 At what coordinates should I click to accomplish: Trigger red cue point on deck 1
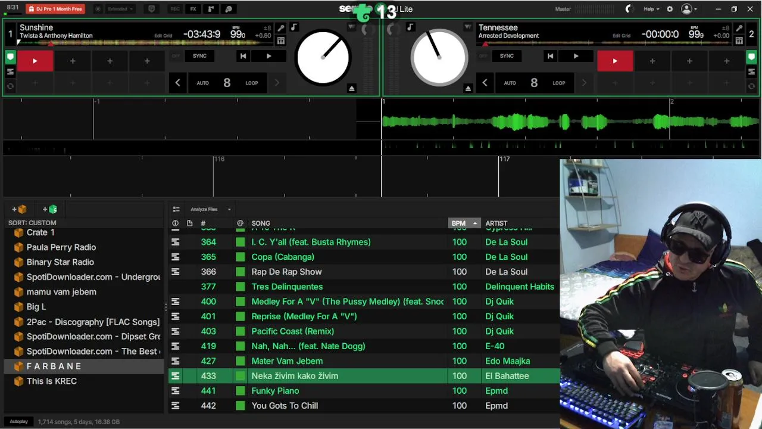35,61
